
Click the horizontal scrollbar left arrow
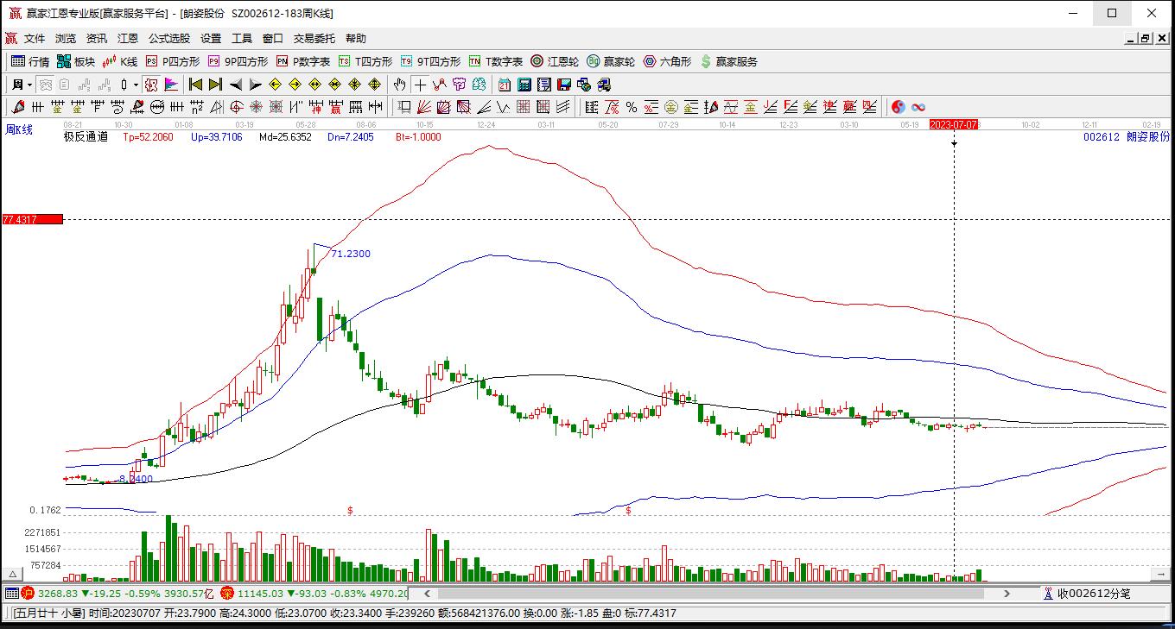click(426, 594)
